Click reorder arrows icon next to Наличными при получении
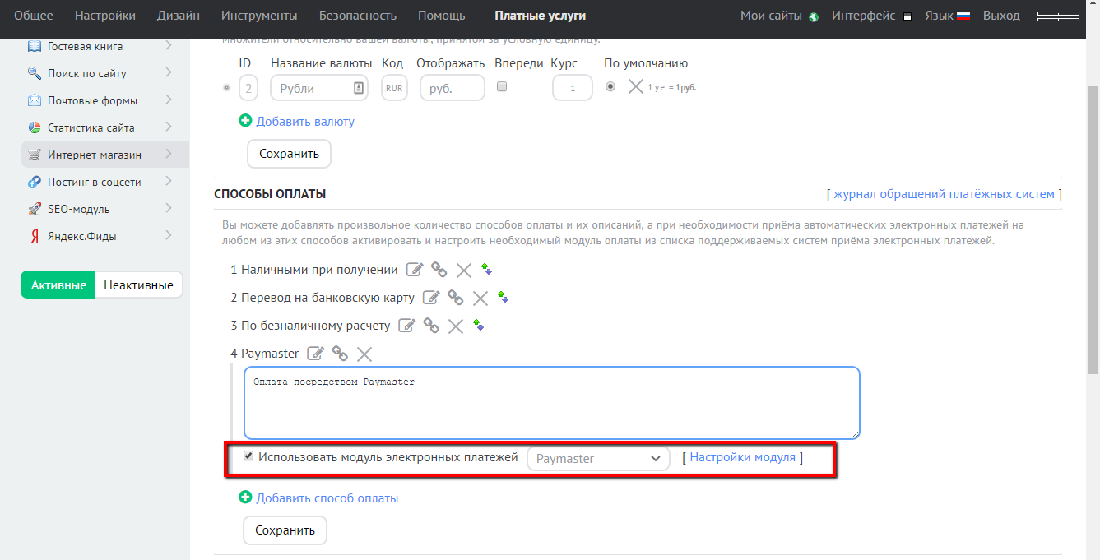 pyautogui.click(x=486, y=269)
